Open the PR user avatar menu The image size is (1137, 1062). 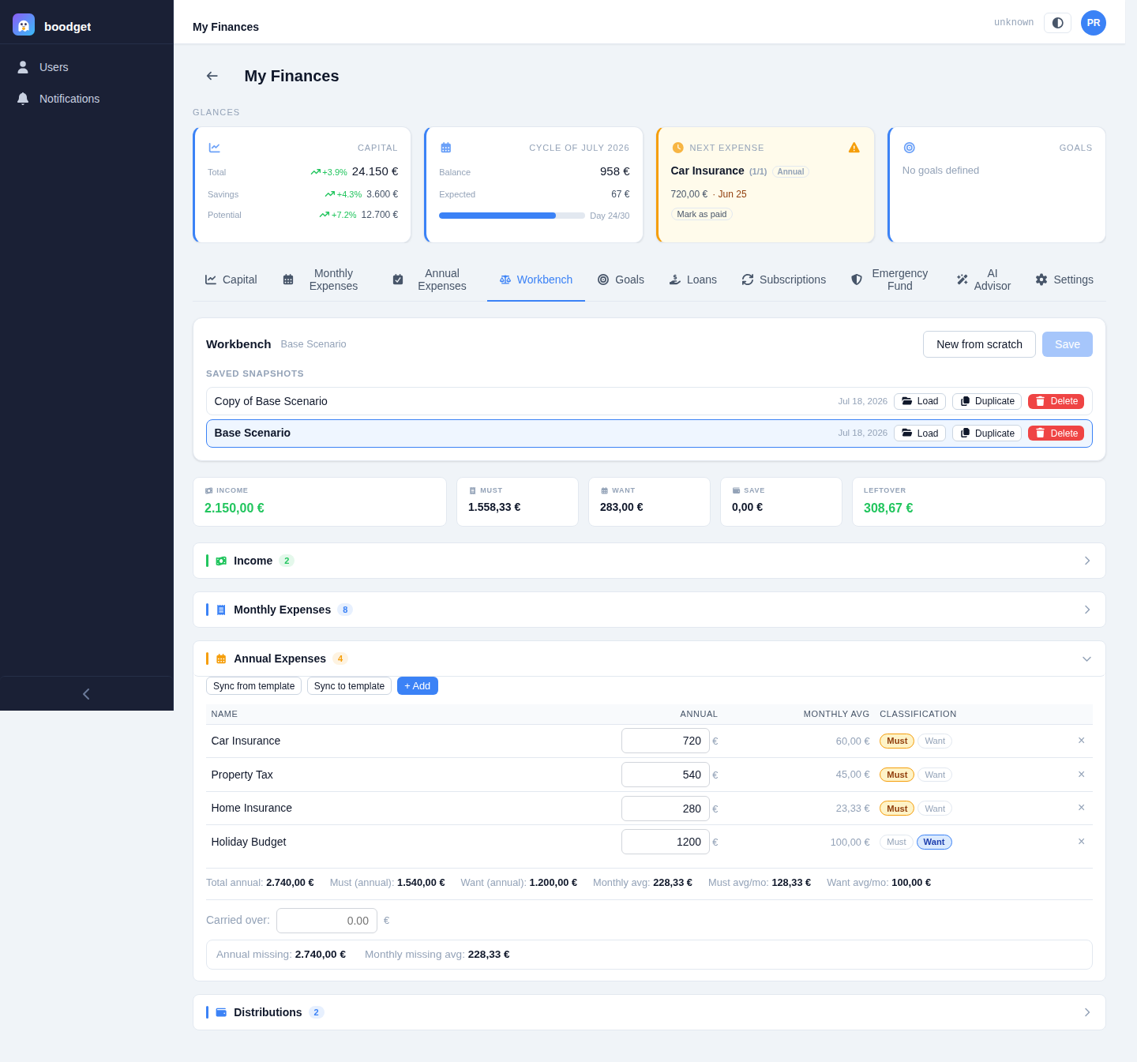[1094, 23]
